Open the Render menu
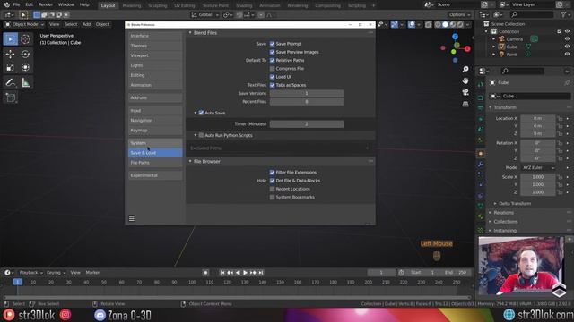Viewport: 574px width, 322px height. point(46,4)
